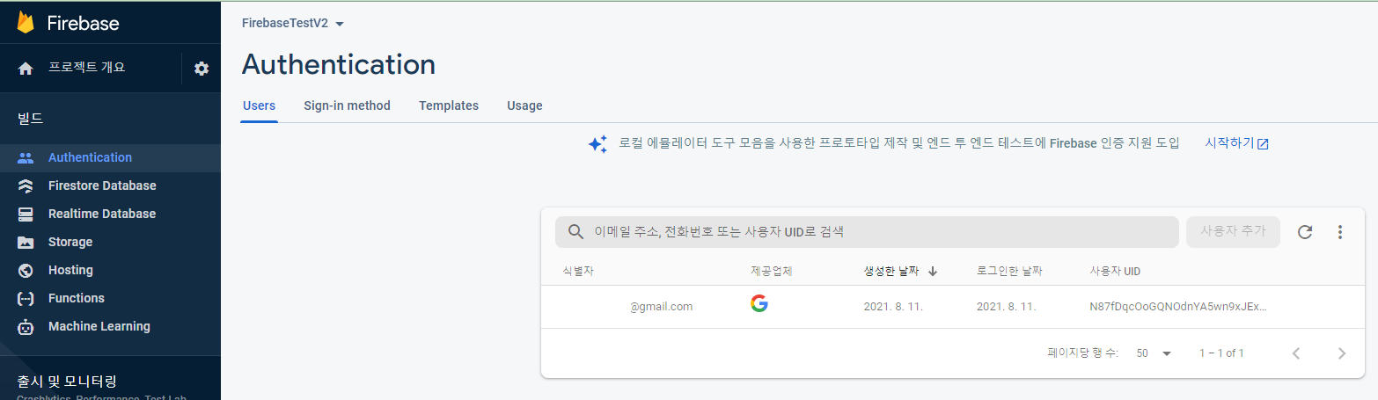Click the Firebase wordmark text
1378x400 pixels.
[84, 23]
